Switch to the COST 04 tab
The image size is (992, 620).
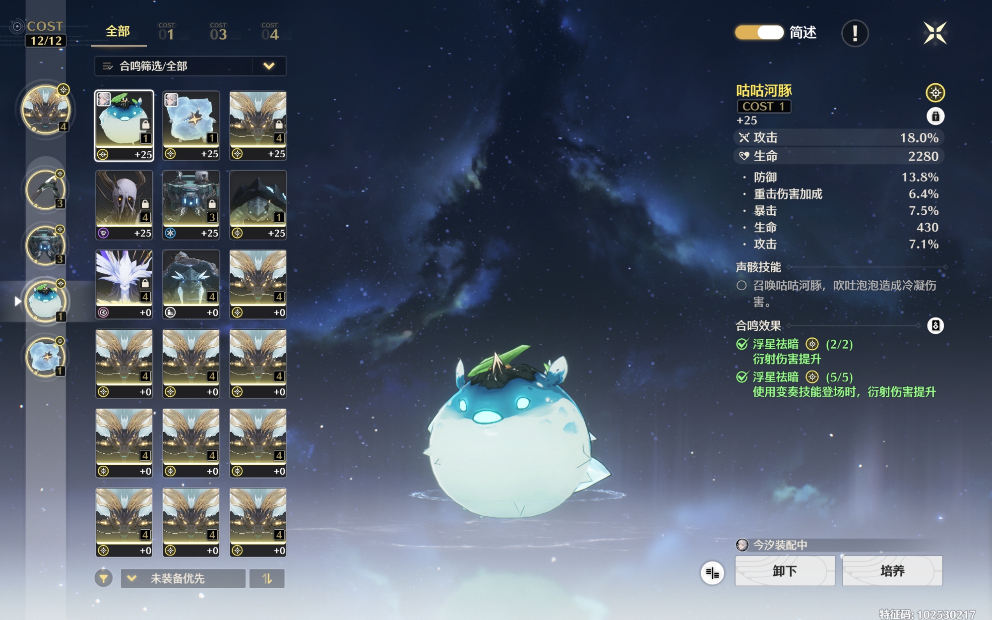[x=270, y=32]
